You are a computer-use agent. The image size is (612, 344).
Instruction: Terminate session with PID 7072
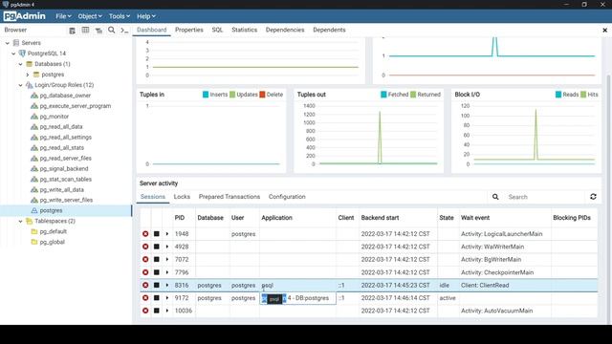[145, 259]
